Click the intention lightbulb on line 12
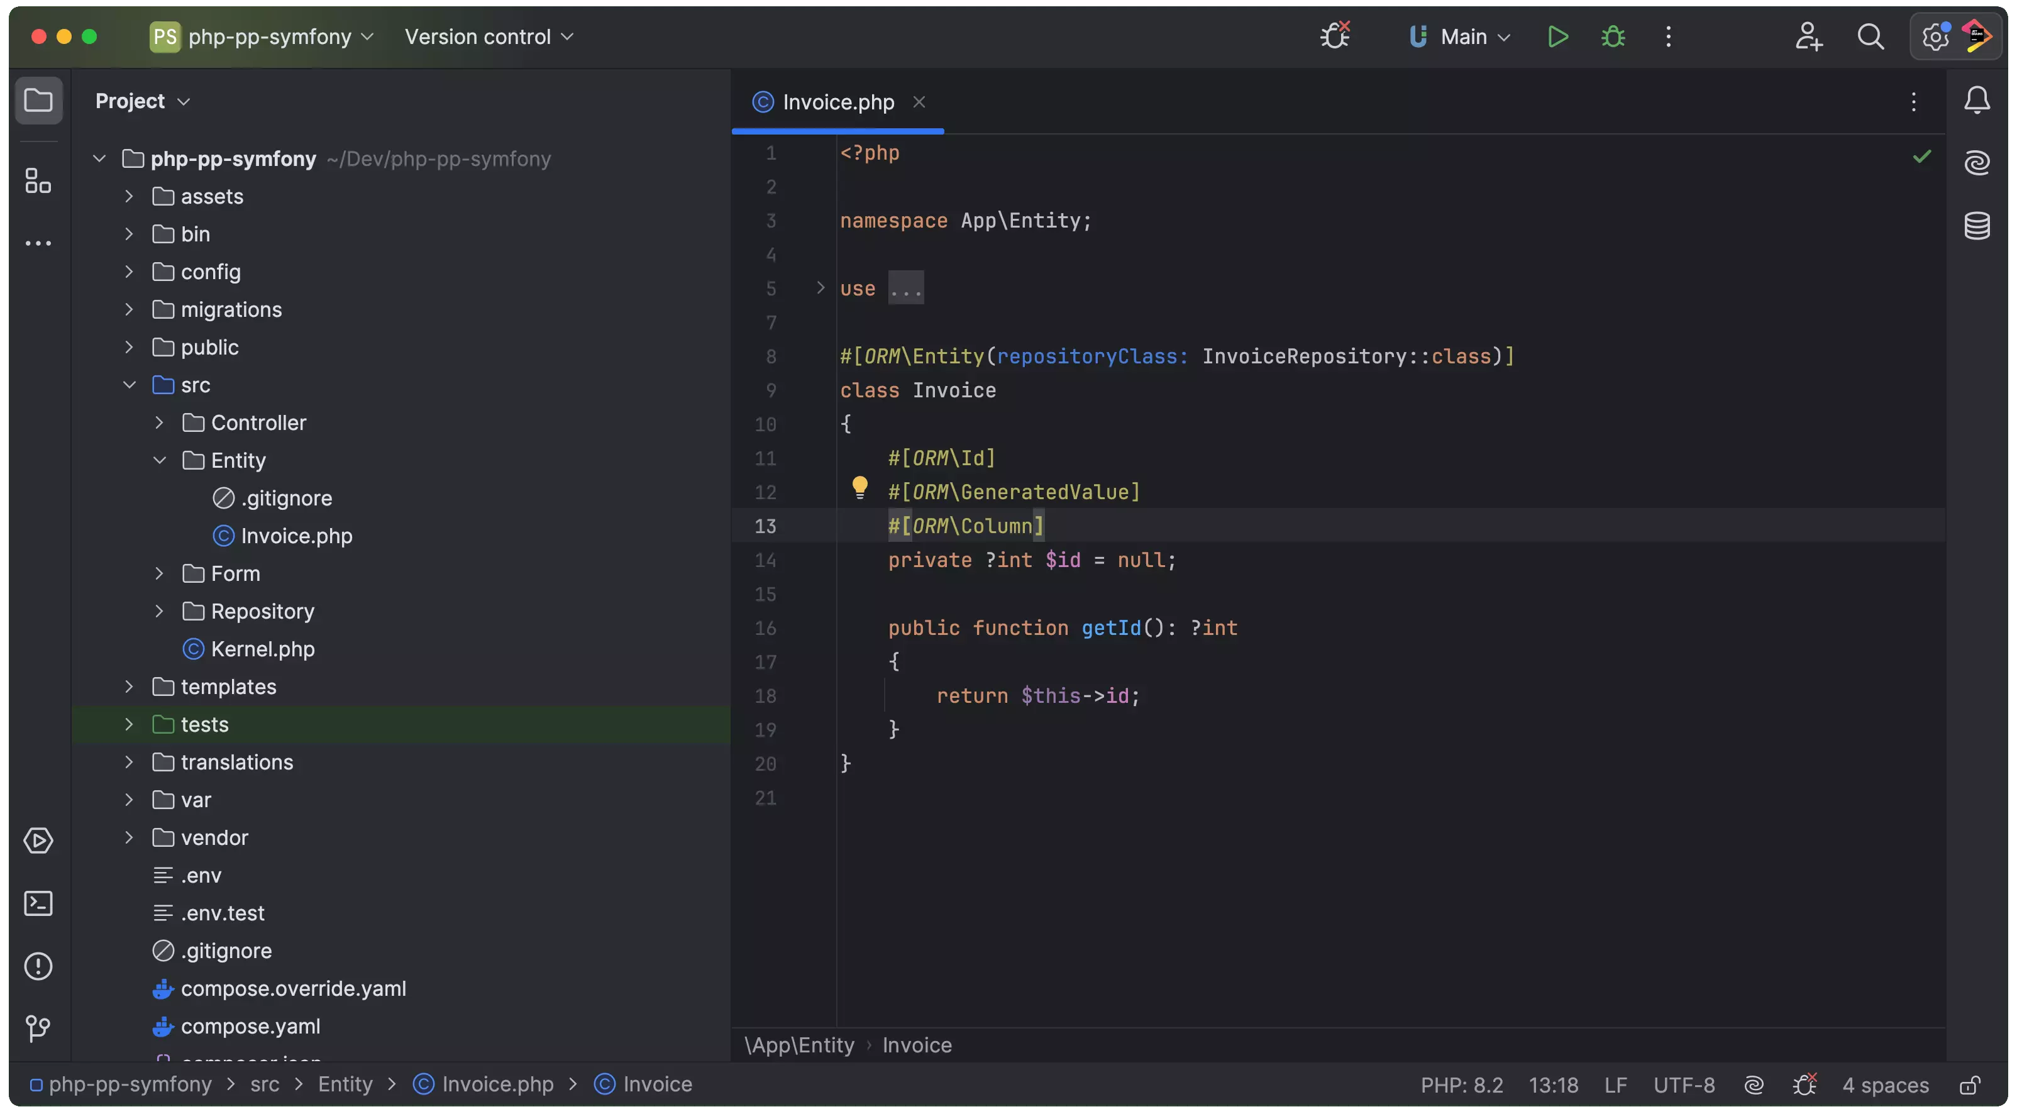Image resolution: width=2017 pixels, height=1114 pixels. [x=859, y=487]
